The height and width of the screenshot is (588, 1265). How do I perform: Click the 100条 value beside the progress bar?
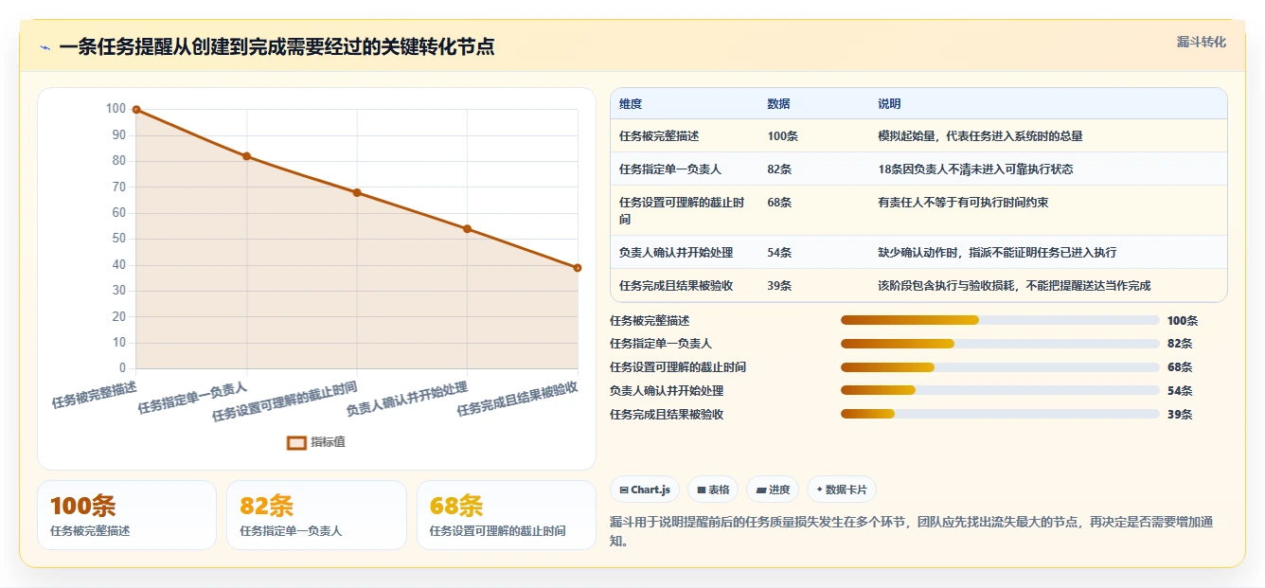1183,321
